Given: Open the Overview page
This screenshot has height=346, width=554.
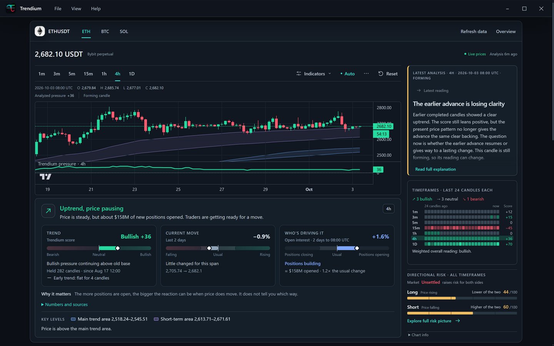Looking at the screenshot, I should click(x=506, y=32).
